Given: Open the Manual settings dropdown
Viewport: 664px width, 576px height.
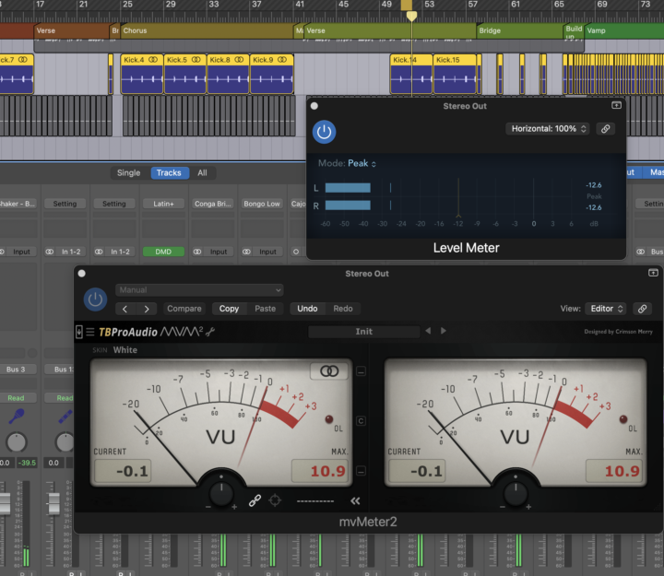Looking at the screenshot, I should pyautogui.click(x=199, y=290).
